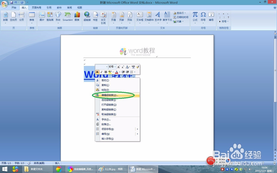Expand the highlight color dropdown arrow

click(x=113, y=72)
